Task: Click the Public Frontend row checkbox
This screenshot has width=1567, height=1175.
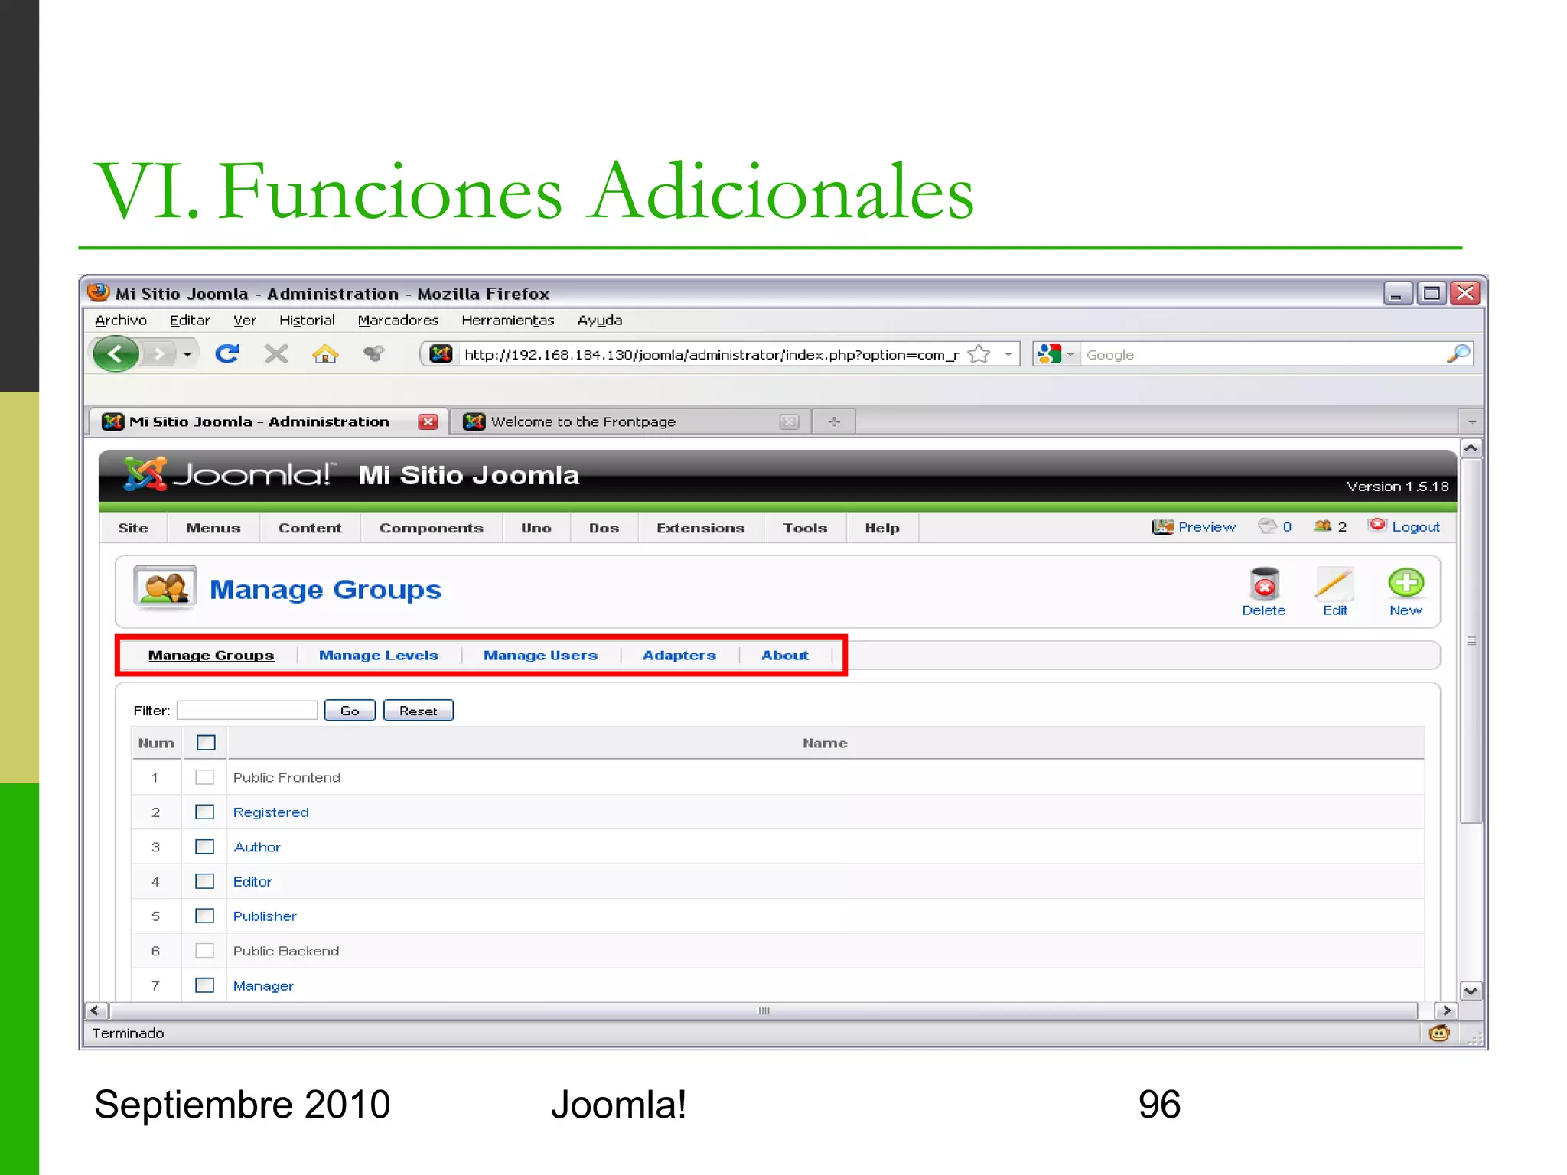Action: pyautogui.click(x=204, y=777)
